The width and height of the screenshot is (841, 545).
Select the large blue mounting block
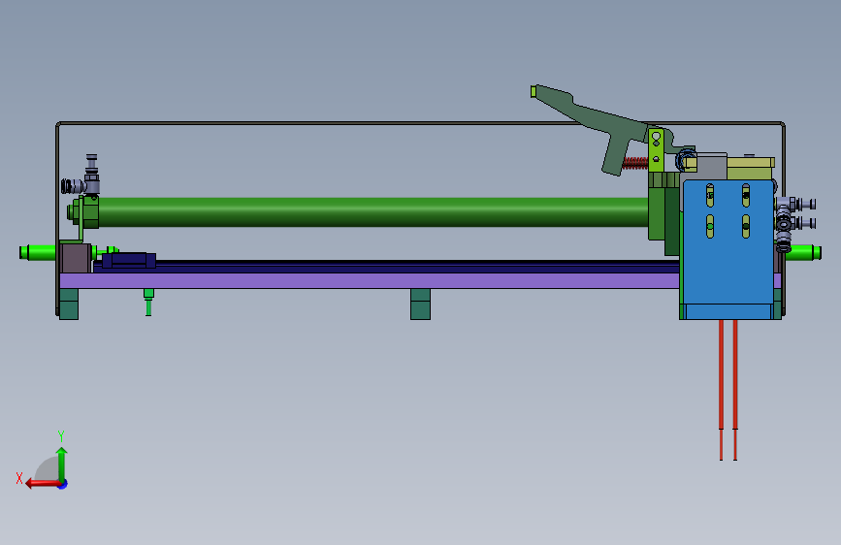click(x=727, y=249)
